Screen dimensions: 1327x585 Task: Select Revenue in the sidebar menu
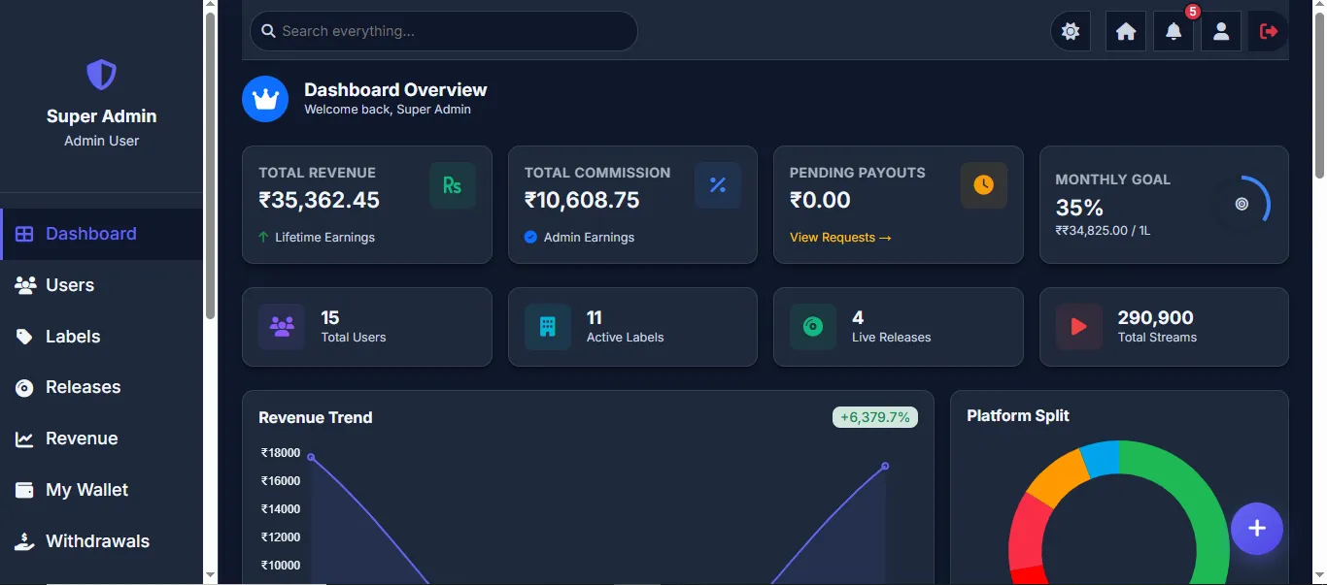tap(101, 439)
